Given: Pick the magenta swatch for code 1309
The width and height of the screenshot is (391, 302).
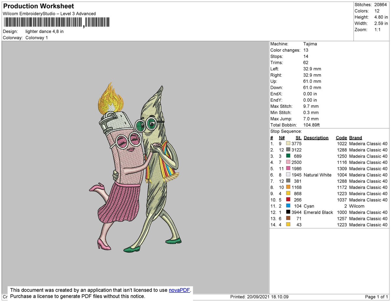Looking at the screenshot, I should (x=288, y=168).
